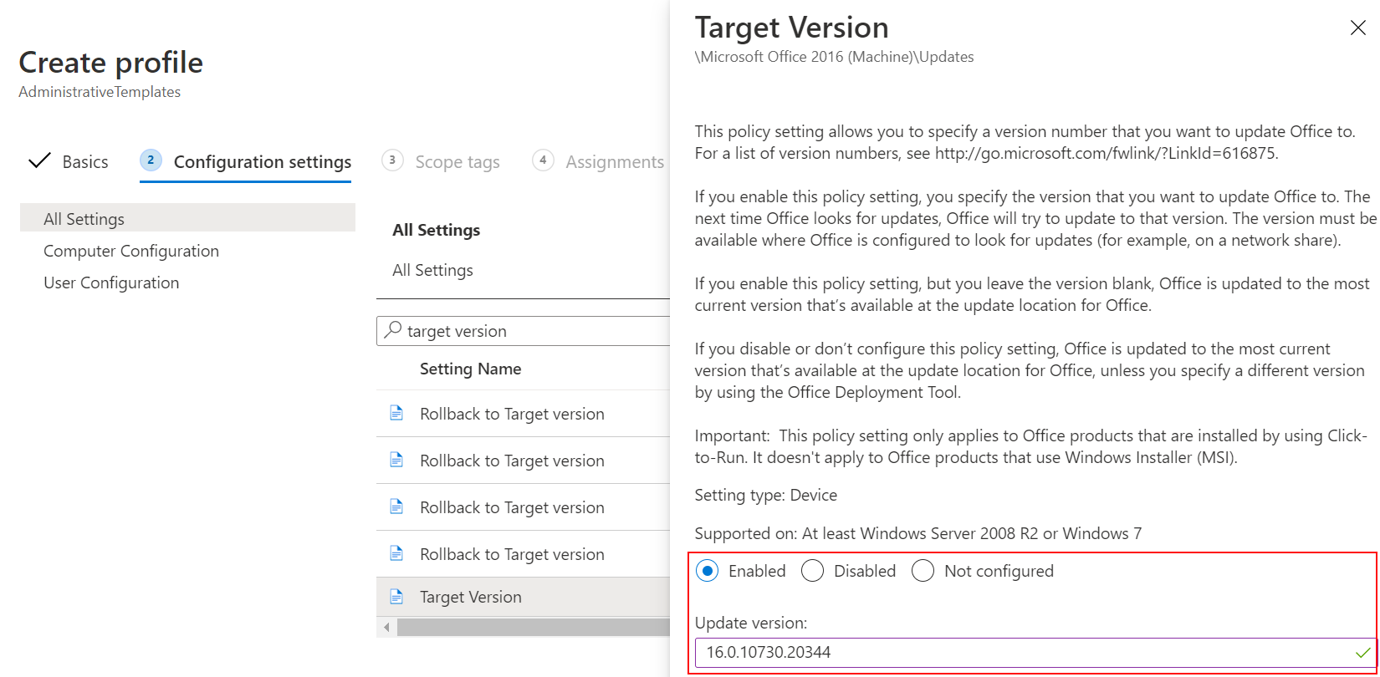
Task: Select the Enabled radio button
Action: [707, 571]
